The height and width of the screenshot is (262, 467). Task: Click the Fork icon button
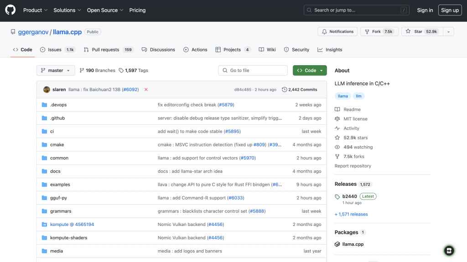coord(367,31)
